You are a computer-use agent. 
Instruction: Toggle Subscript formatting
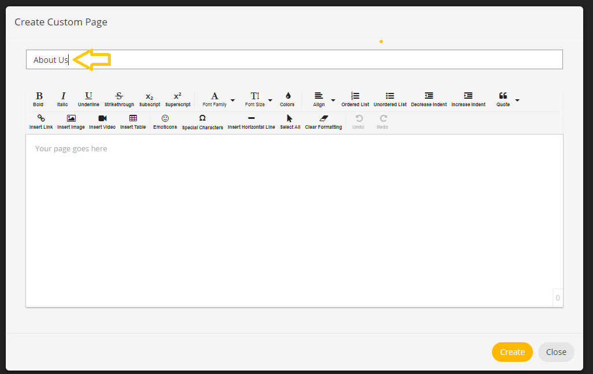click(x=150, y=99)
